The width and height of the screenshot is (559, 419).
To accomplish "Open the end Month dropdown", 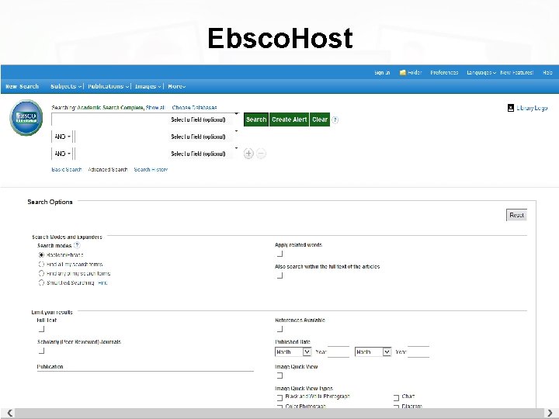I will [373, 352].
